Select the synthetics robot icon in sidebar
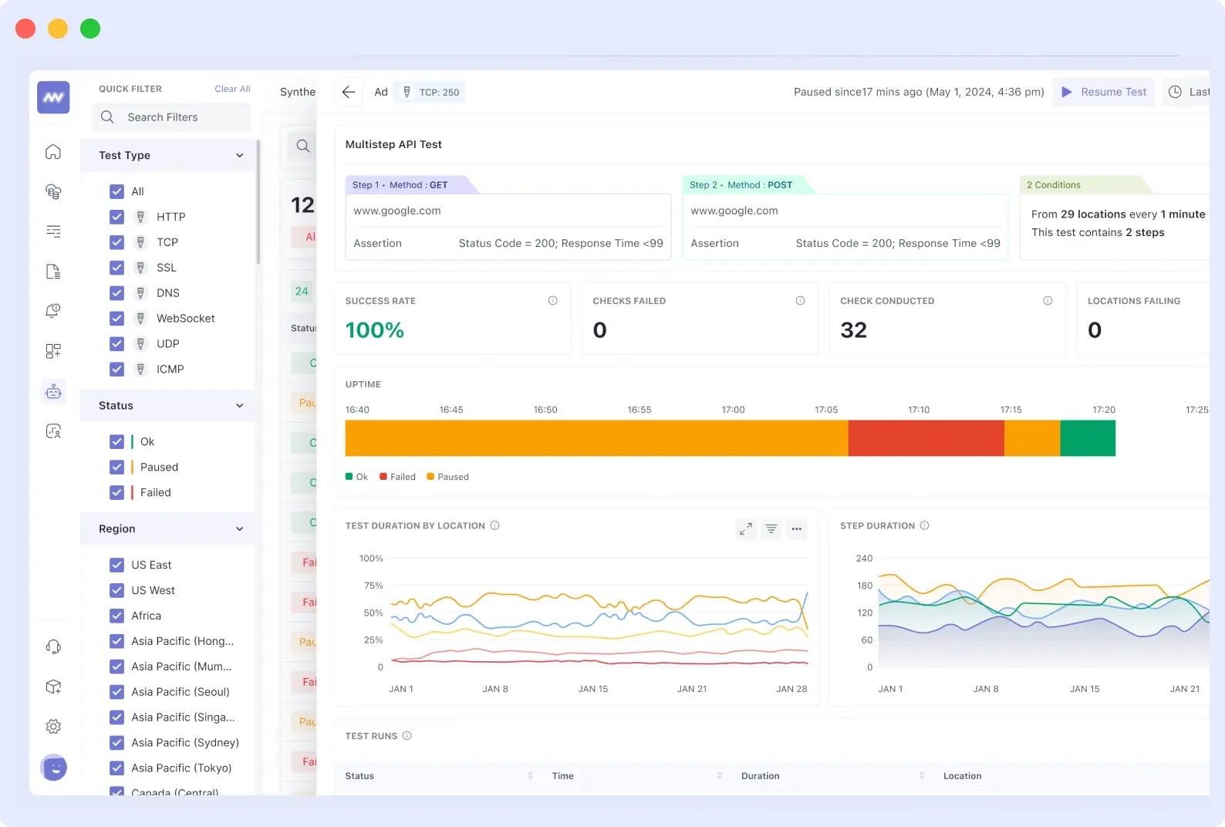 pos(53,392)
